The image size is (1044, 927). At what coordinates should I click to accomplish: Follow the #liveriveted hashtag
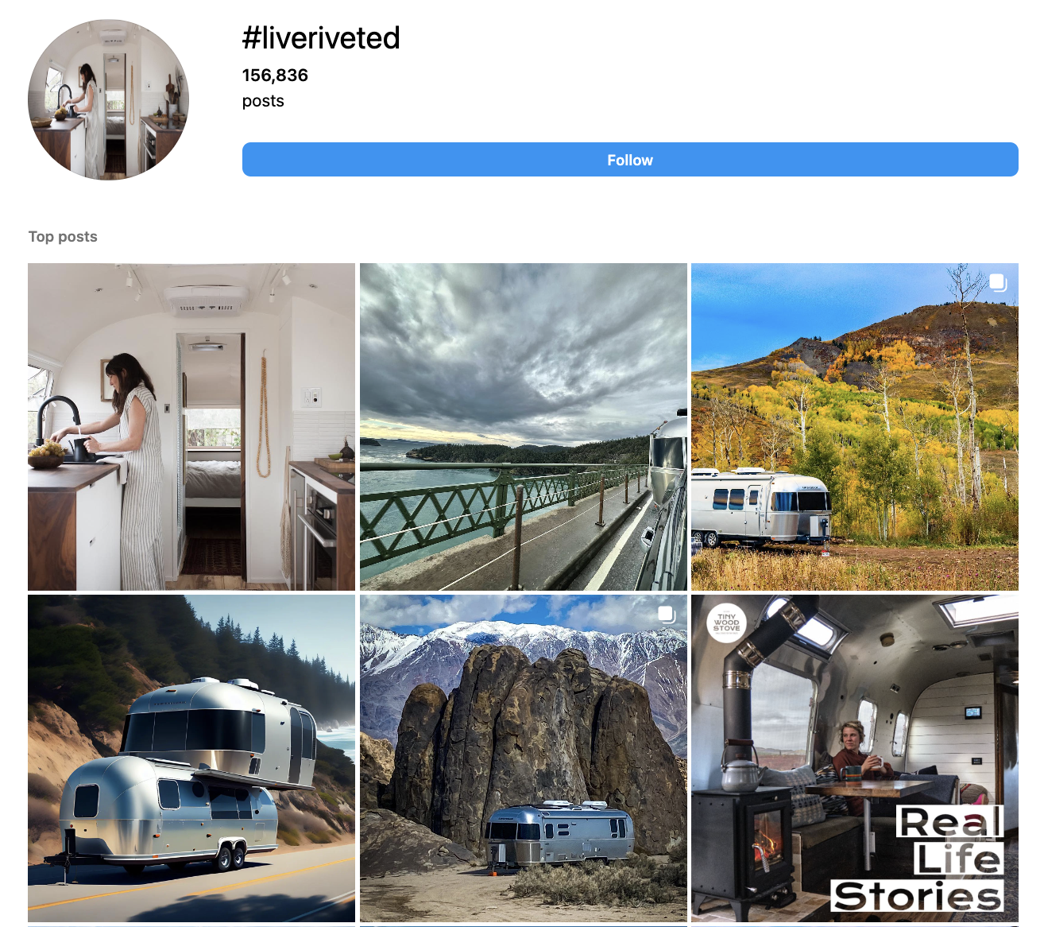pos(630,160)
